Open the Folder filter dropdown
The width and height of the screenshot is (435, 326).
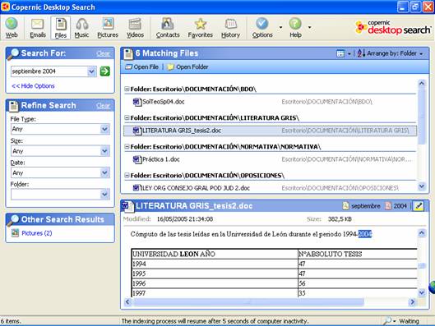[104, 195]
